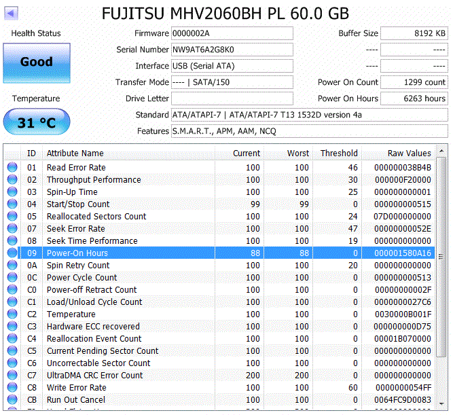This screenshot has width=453, height=415.
Task: Click the Read Error Rate status orb
Action: 12,168
